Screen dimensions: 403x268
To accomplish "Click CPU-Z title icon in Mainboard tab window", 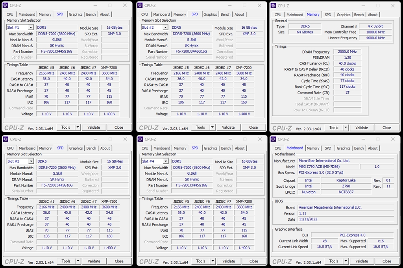I will (x=274, y=139).
